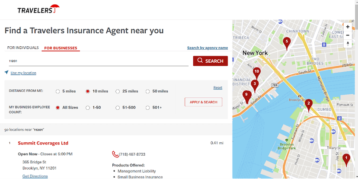Switch to the For Individuals tab

click(x=23, y=48)
